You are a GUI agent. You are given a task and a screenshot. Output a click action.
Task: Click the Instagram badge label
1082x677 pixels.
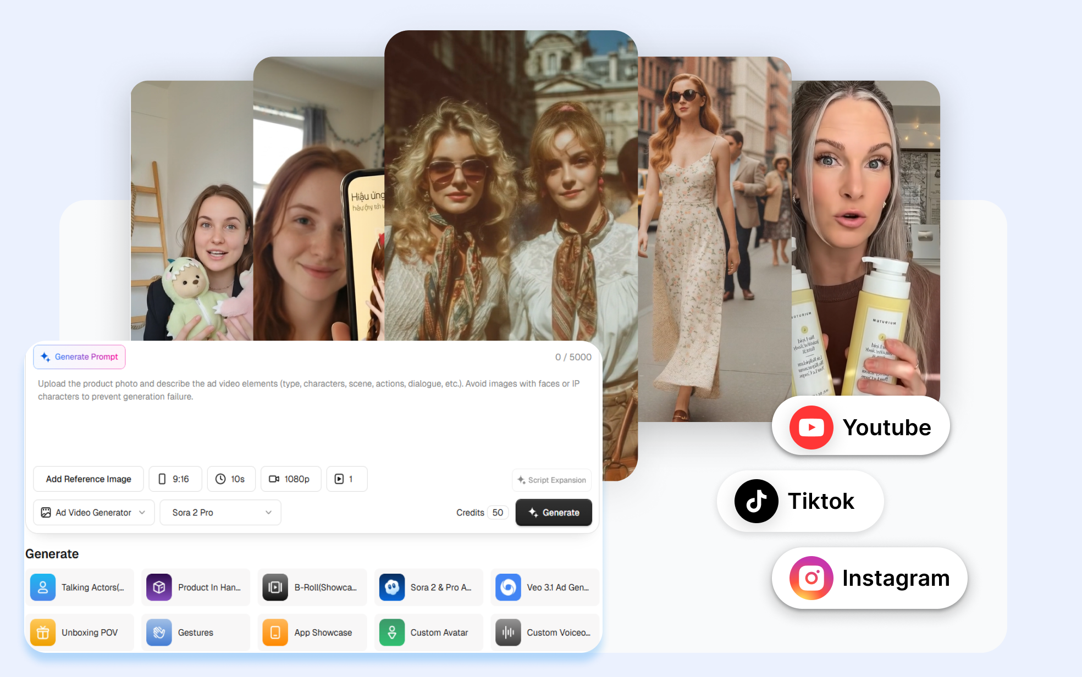click(896, 578)
